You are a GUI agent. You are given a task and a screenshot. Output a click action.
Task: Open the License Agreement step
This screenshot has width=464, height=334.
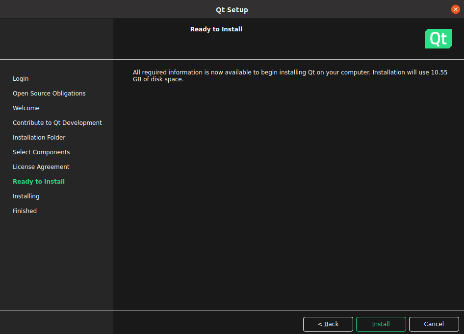coord(41,167)
